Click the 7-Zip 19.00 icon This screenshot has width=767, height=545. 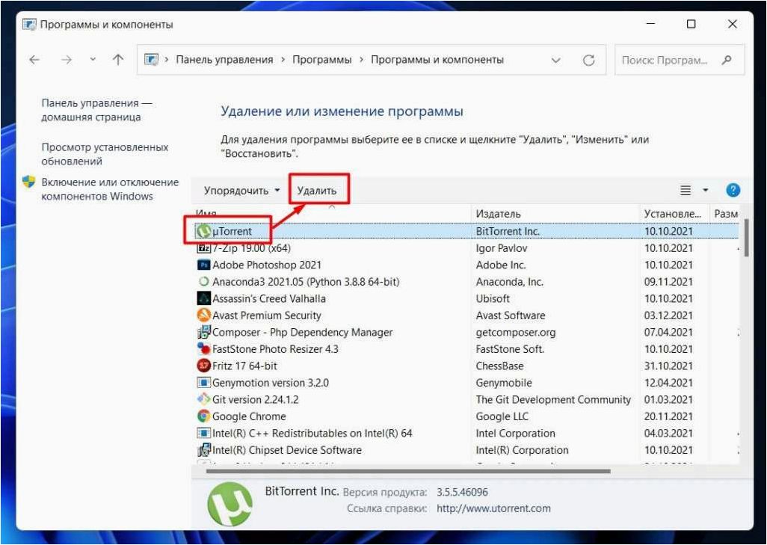point(203,248)
